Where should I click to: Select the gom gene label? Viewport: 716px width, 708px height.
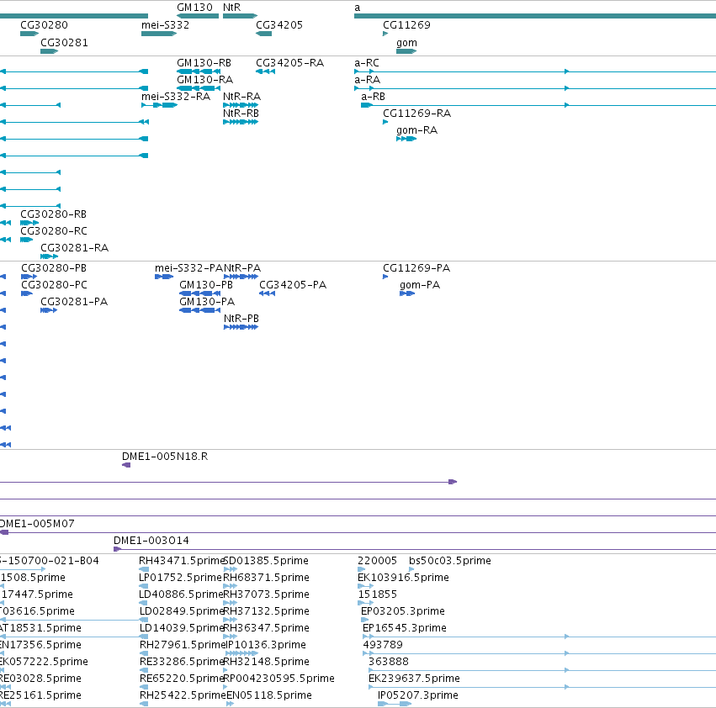[x=406, y=42]
